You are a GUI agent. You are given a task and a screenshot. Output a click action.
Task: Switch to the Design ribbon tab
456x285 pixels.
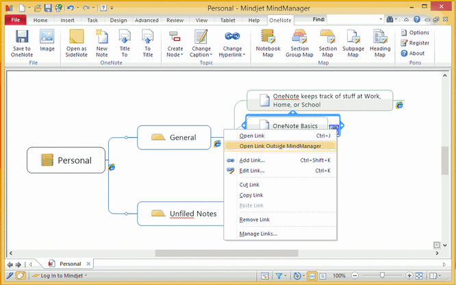(x=118, y=20)
